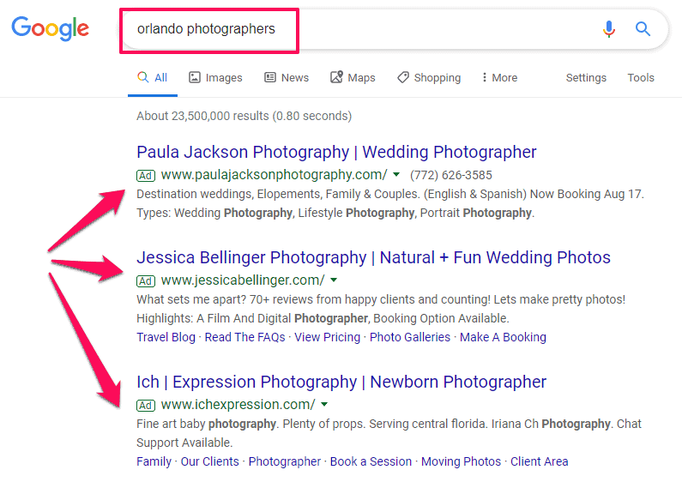Select the All tab
The width and height of the screenshot is (682, 482).
tap(152, 77)
